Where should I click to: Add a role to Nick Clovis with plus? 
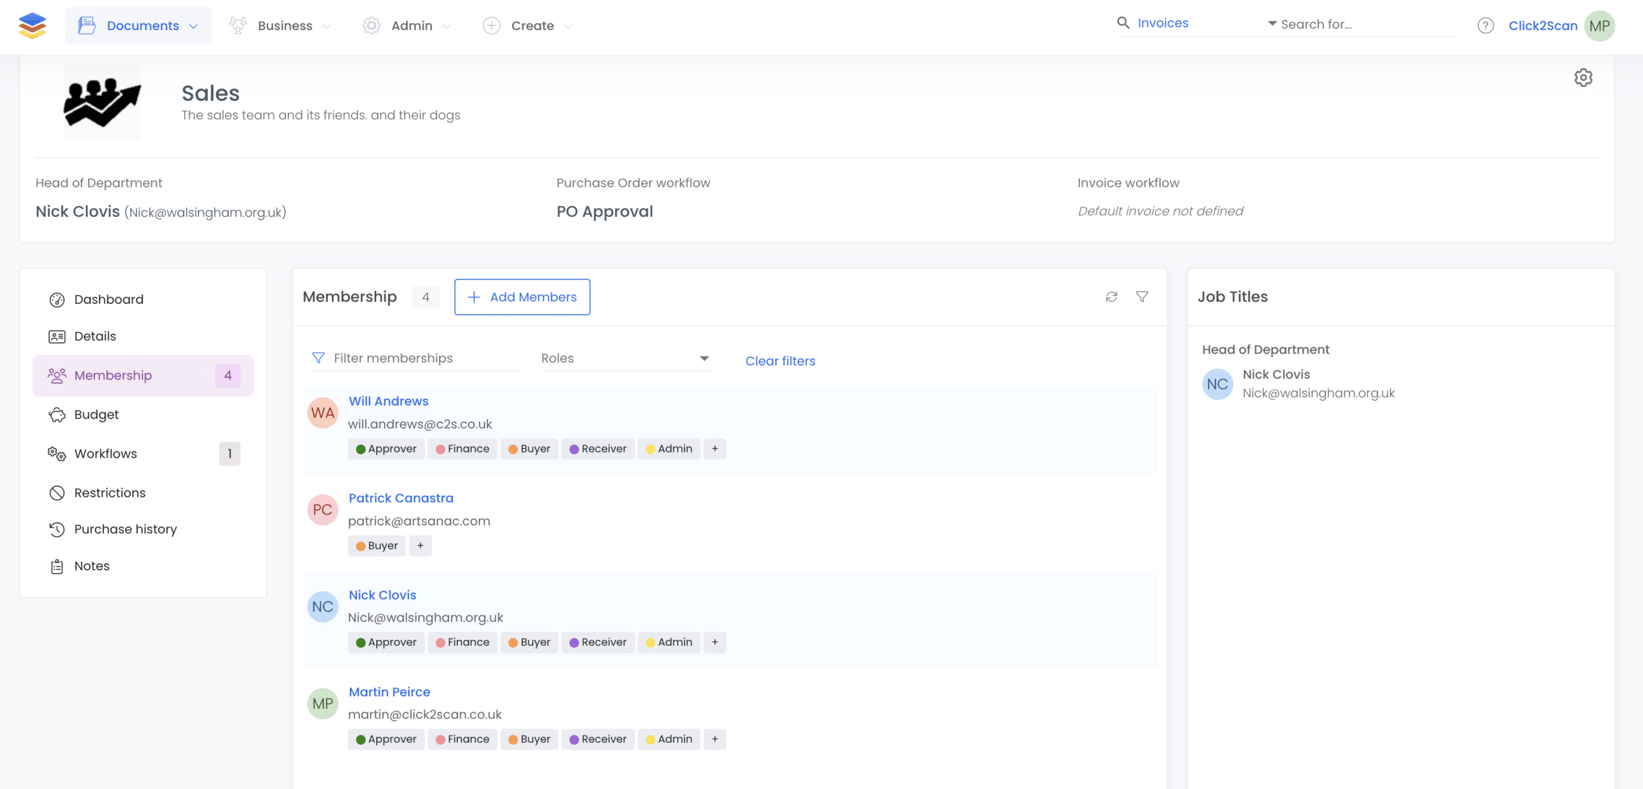pos(715,643)
